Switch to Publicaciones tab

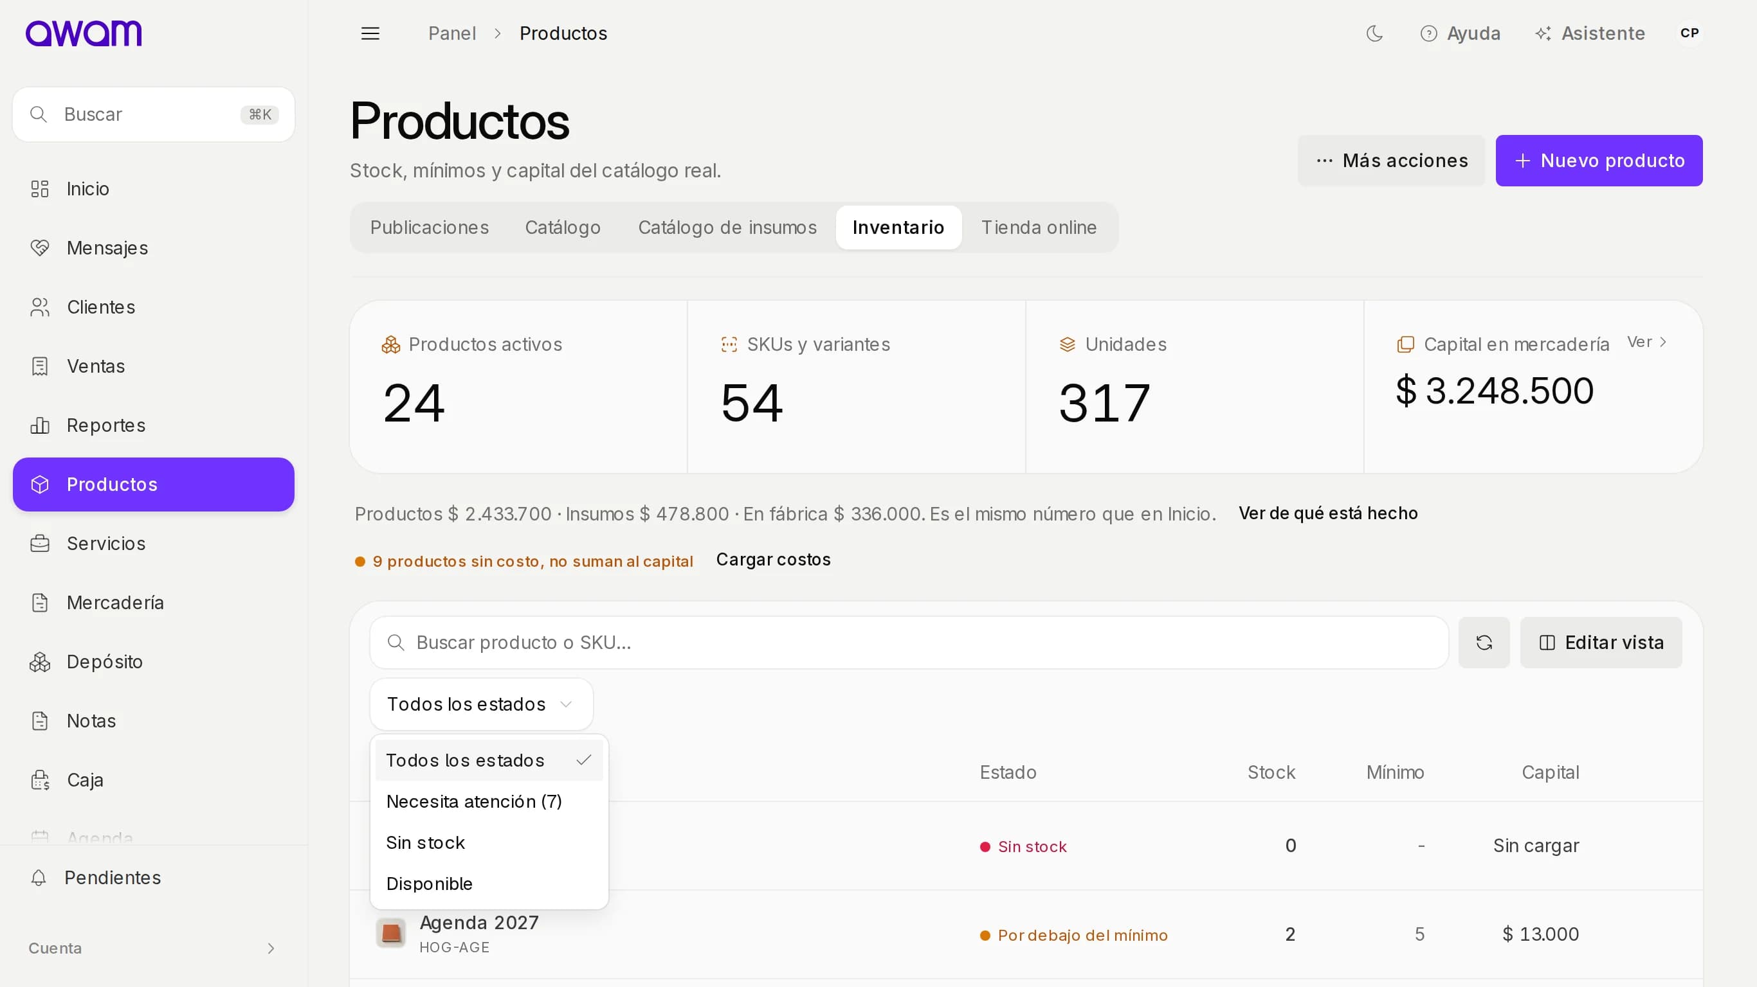pos(429,227)
